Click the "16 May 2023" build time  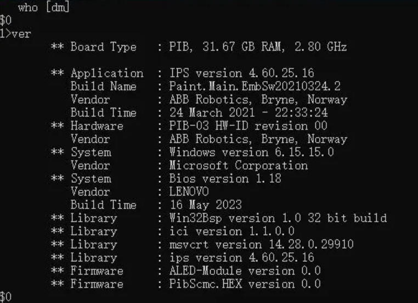pyautogui.click(x=206, y=205)
